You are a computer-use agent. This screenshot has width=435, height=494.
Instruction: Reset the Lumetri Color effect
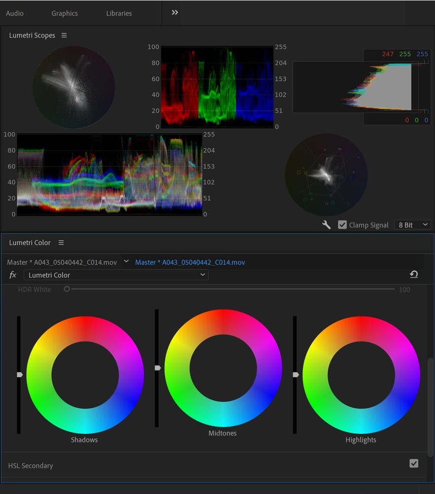[414, 274]
